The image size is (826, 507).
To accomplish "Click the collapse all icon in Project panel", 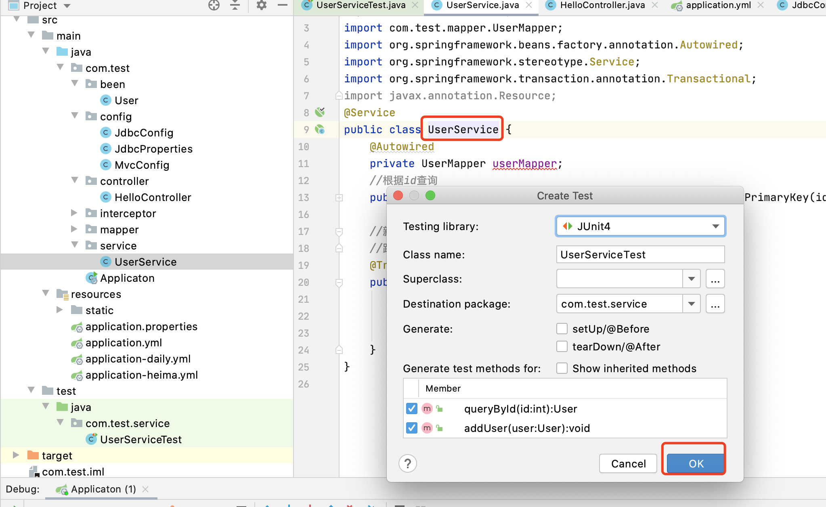I will coord(235,5).
